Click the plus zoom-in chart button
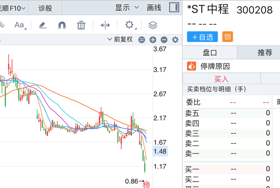Viewport: 280px width, 188px height. tap(153, 40)
